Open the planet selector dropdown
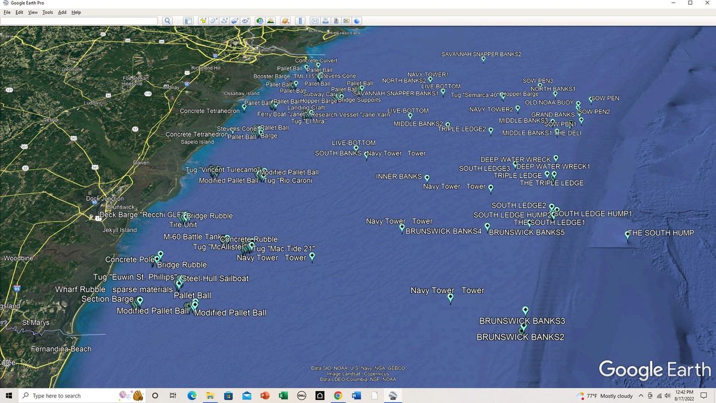Viewport: 716px width, 403px height. [x=285, y=21]
